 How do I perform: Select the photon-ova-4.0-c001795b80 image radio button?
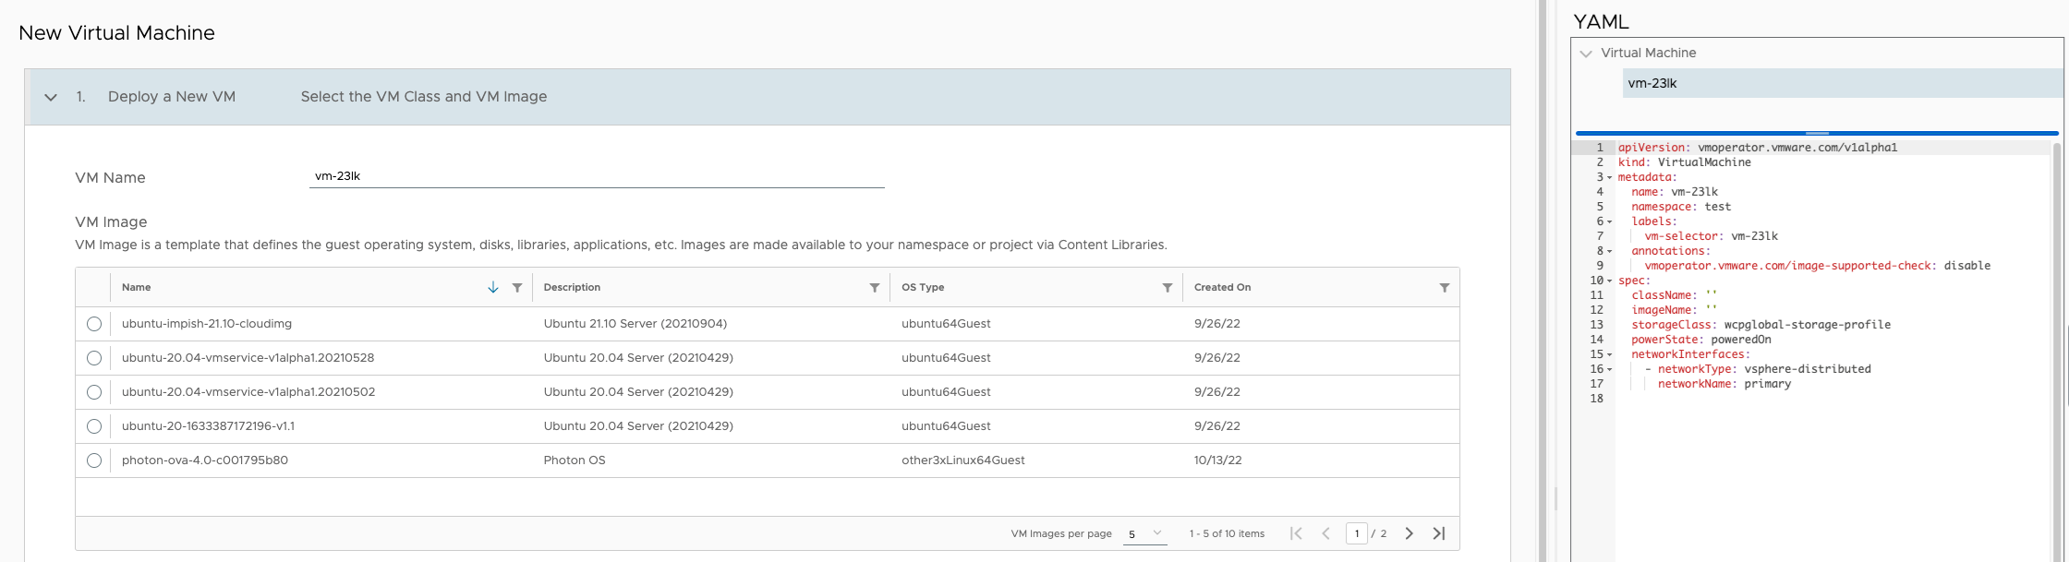pyautogui.click(x=94, y=460)
